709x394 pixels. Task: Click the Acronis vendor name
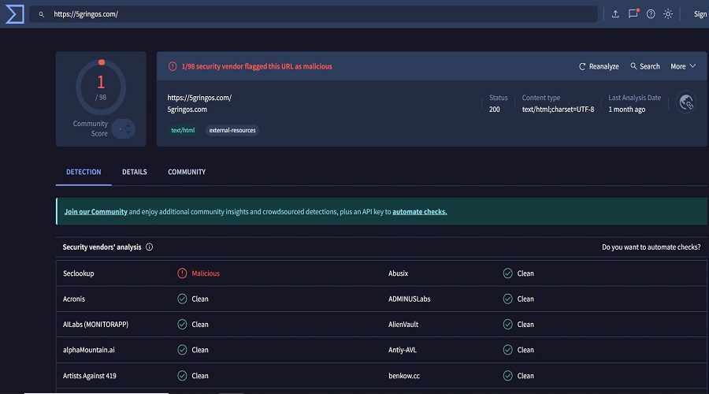point(74,299)
